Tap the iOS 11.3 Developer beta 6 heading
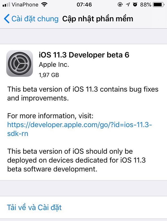The width and height of the screenshot is (167, 221). 84,55
